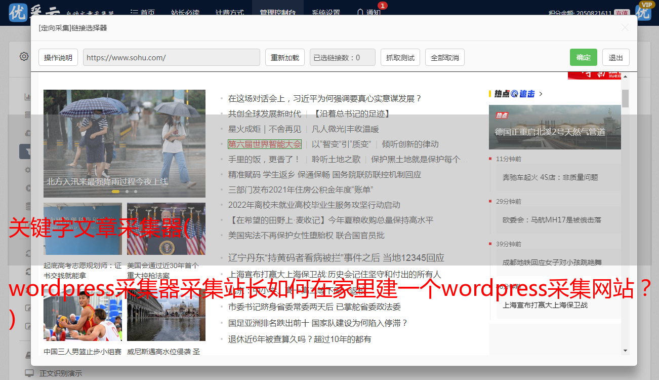Click the 美国宪法不再保护女性堕胎权 link
Viewport: 659px width, 380px height.
[x=306, y=235]
